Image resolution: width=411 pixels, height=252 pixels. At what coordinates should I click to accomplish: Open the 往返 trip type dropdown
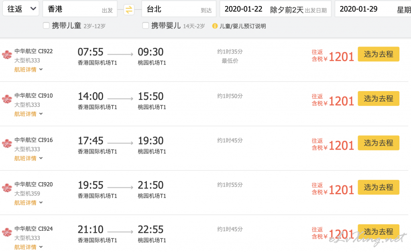21,9
